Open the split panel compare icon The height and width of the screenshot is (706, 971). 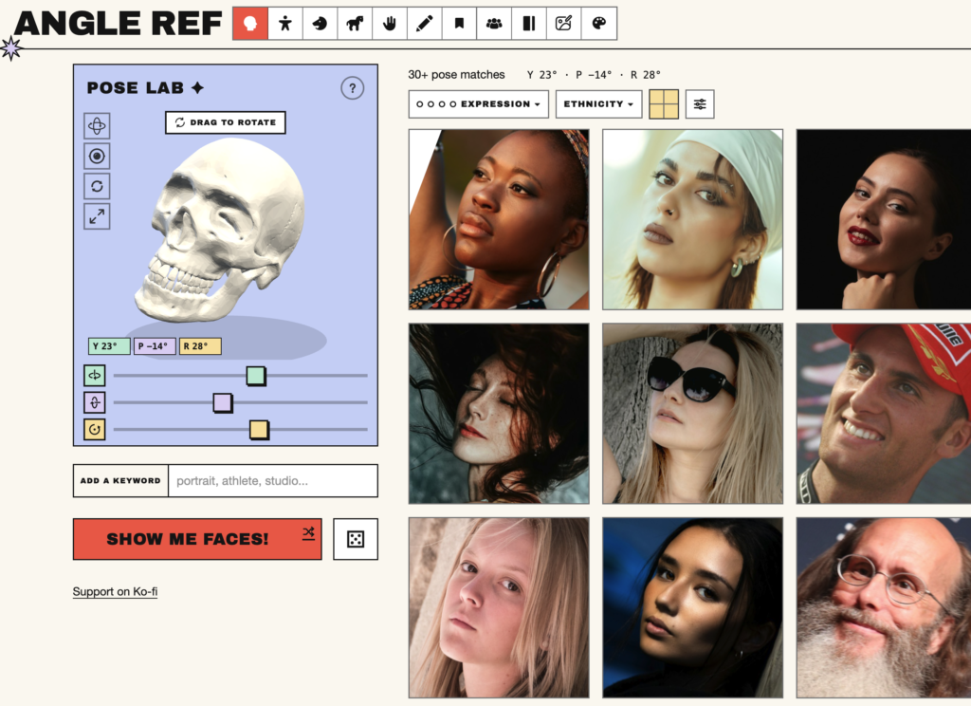tap(529, 24)
